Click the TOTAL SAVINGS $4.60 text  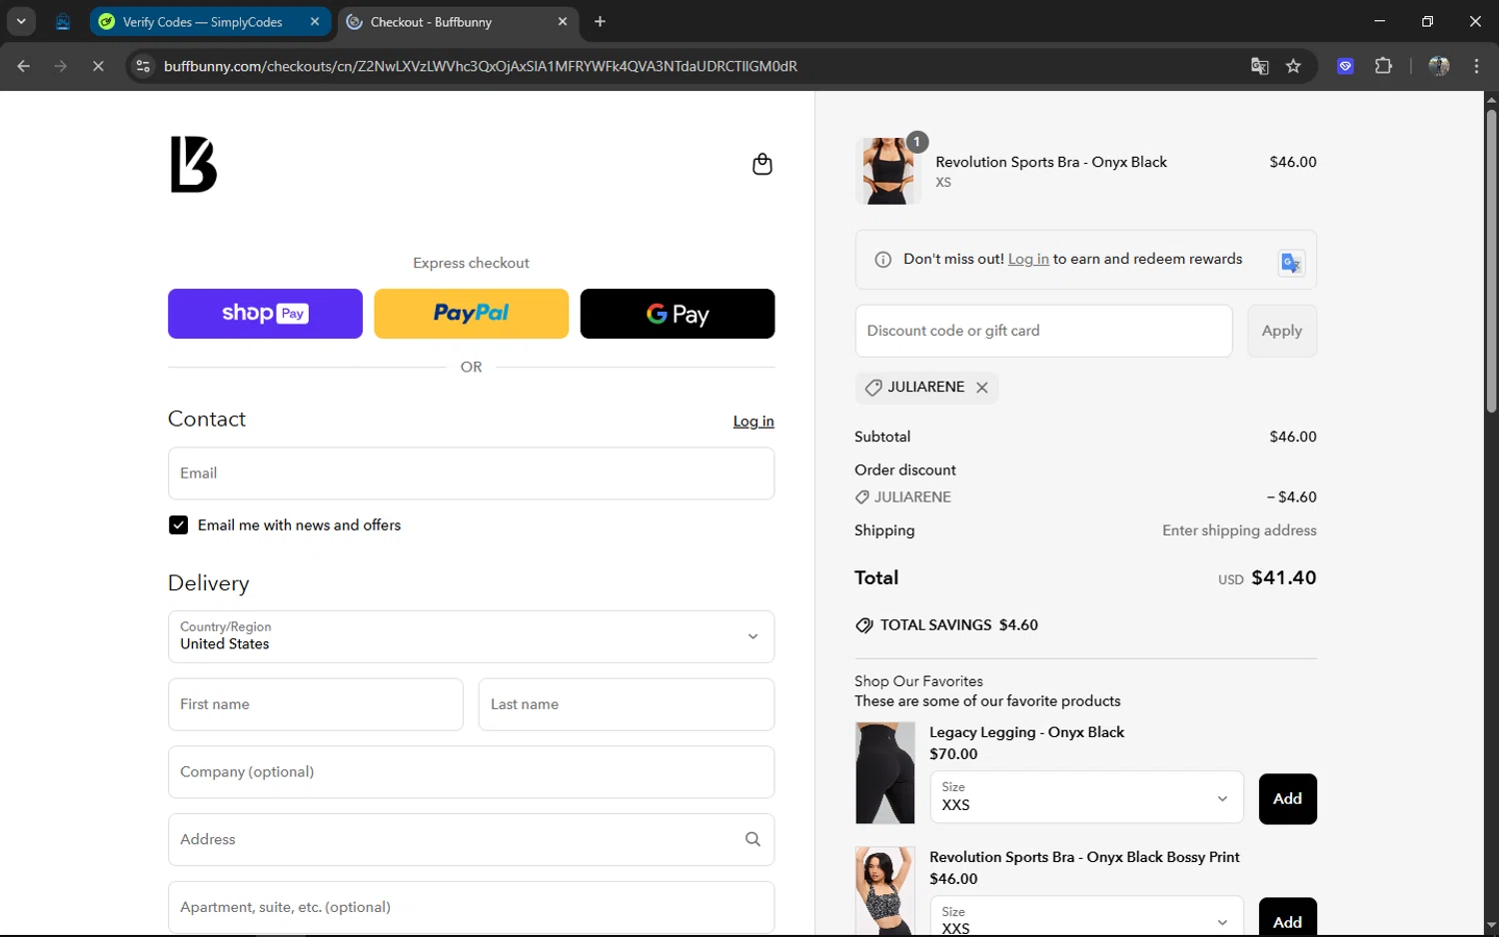pyautogui.click(x=958, y=625)
